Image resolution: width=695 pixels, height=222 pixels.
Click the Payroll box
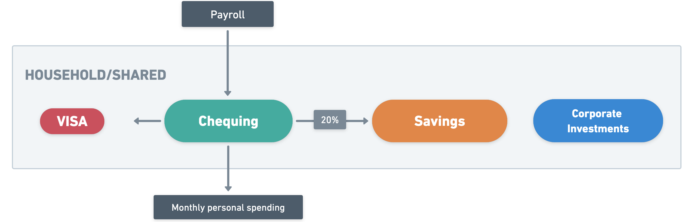click(228, 14)
